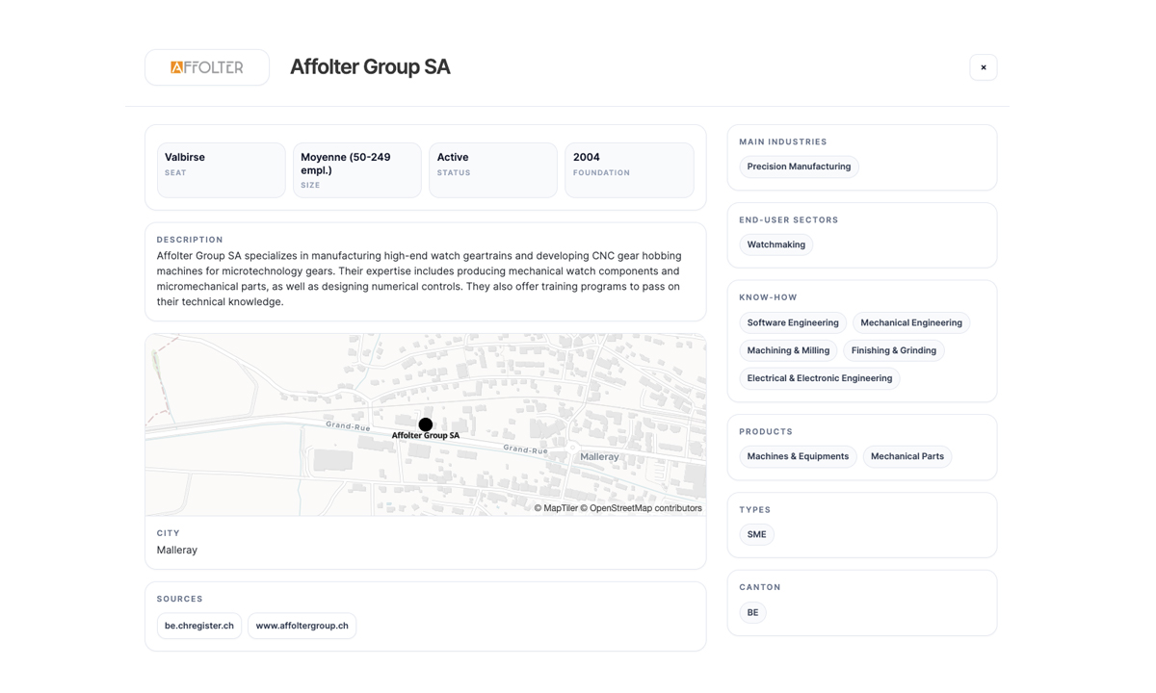Open the www.affoltergroup.ch source link
Viewport: 1156px width, 693px height.
point(302,626)
